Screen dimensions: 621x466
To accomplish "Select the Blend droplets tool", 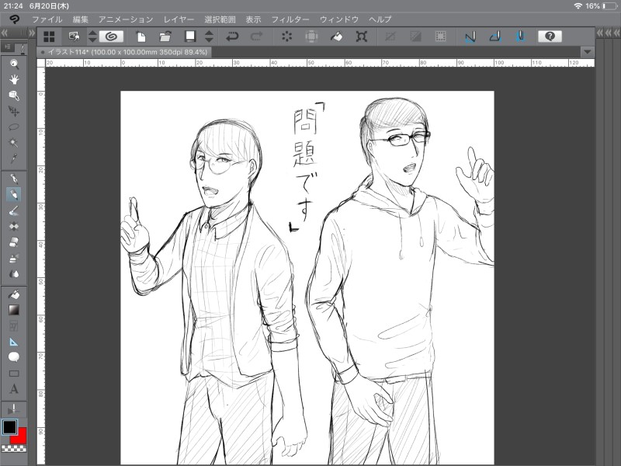I will point(14,274).
